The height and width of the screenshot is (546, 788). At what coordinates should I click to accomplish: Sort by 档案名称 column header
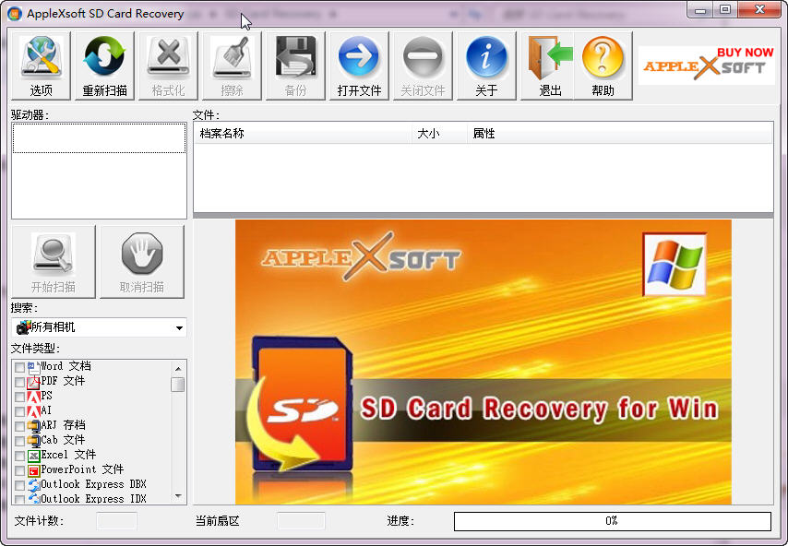click(303, 134)
